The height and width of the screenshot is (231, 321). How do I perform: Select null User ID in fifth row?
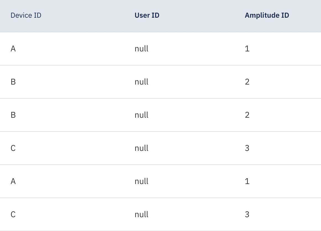[141, 182]
